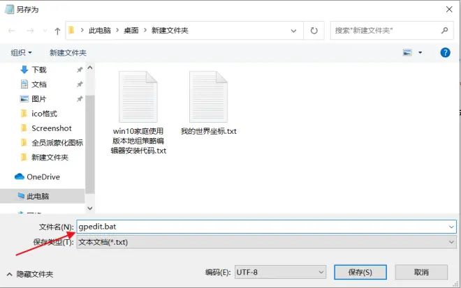461x288 pixels.
Task: Open the UTF-8 encoding dropdown
Action: [279, 272]
